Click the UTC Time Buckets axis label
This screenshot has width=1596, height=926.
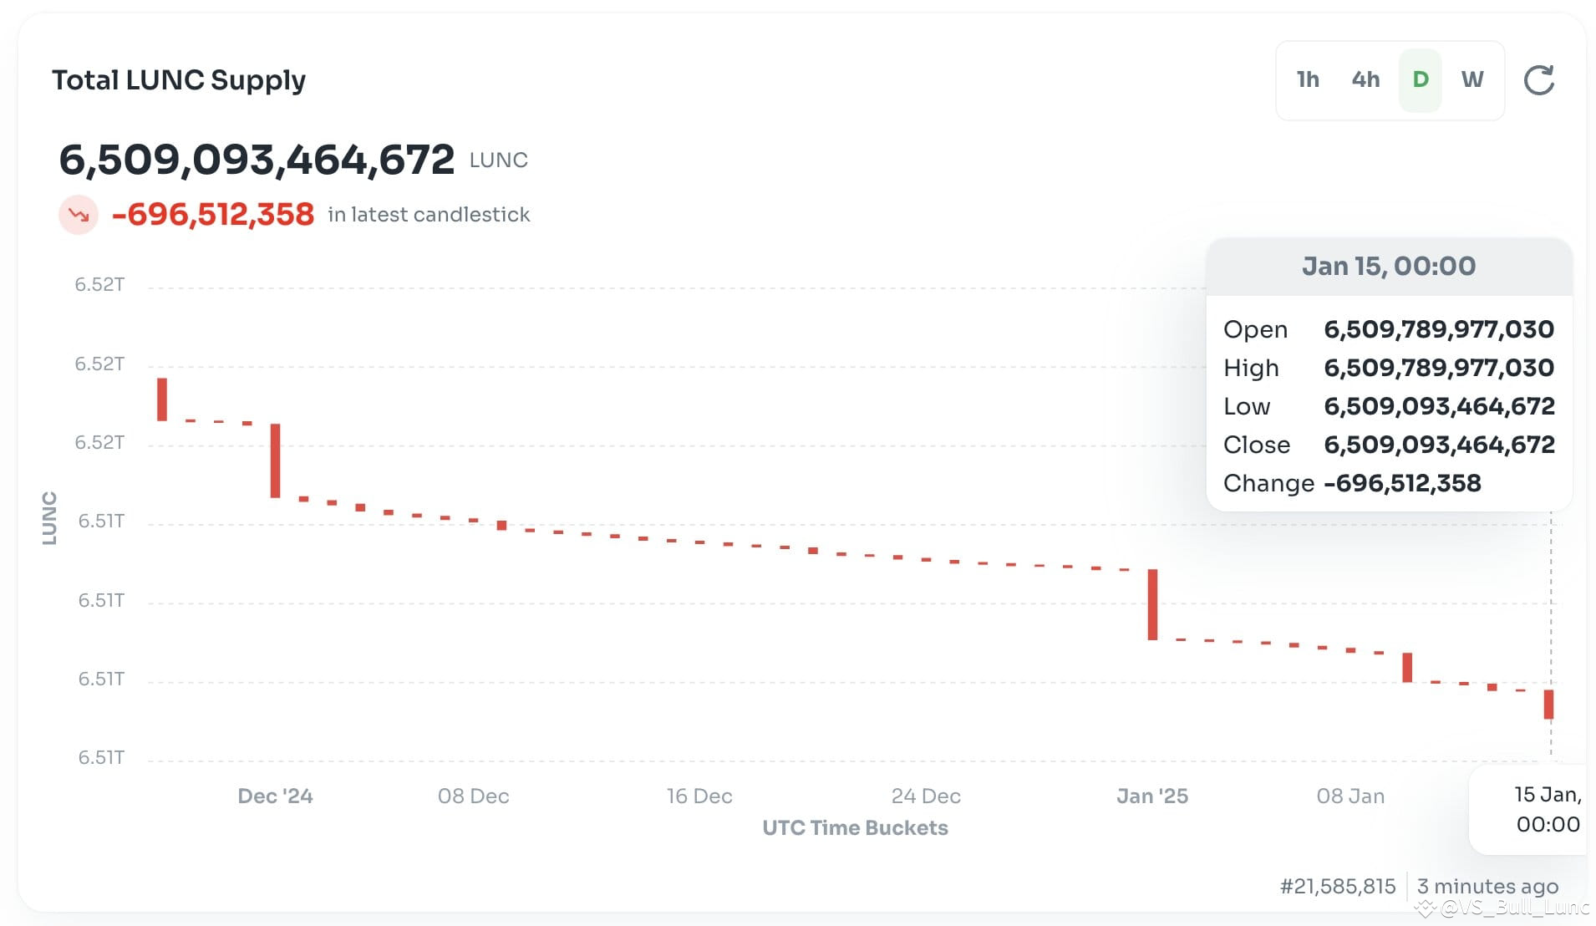click(855, 827)
